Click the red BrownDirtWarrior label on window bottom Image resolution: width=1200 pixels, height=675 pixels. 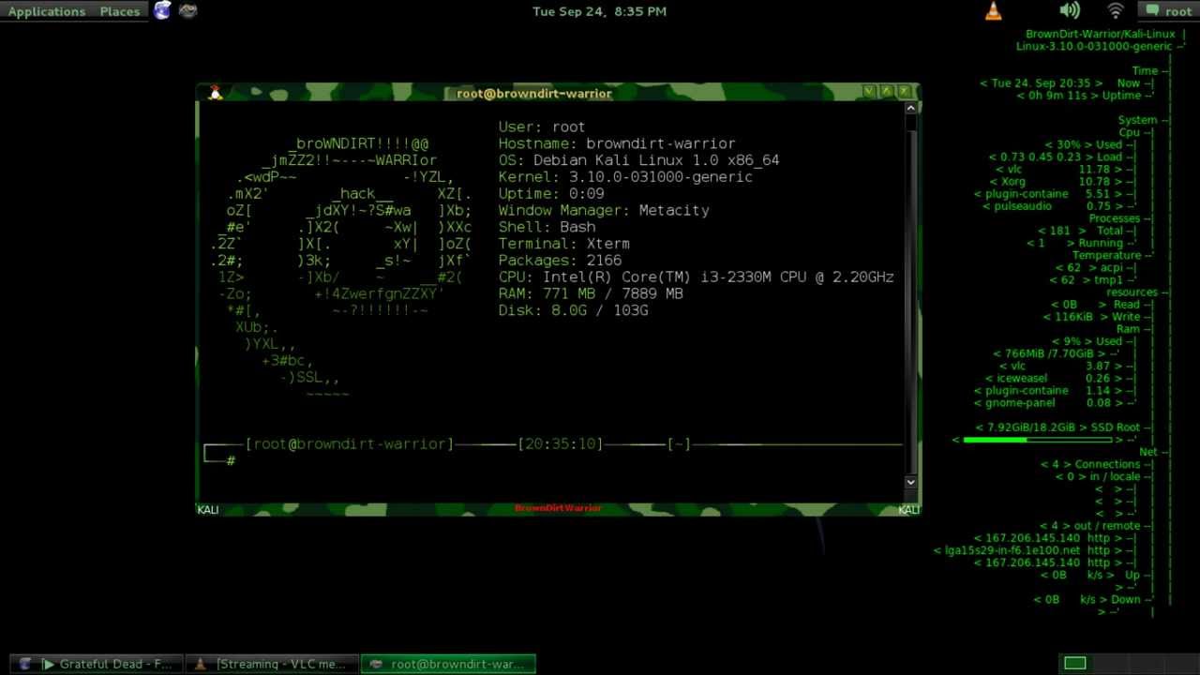(558, 508)
